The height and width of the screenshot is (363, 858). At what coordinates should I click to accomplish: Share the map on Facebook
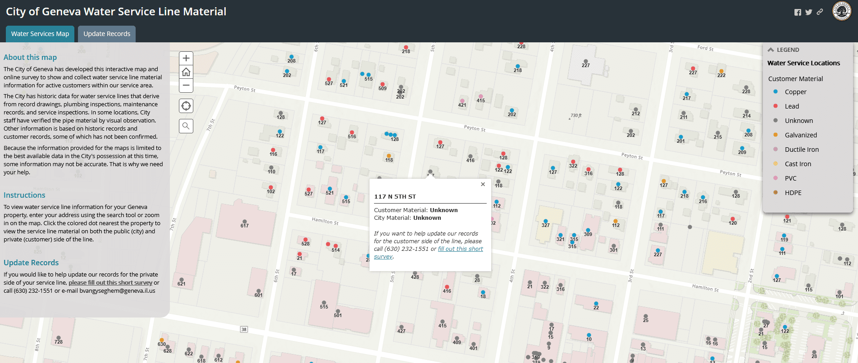[798, 12]
